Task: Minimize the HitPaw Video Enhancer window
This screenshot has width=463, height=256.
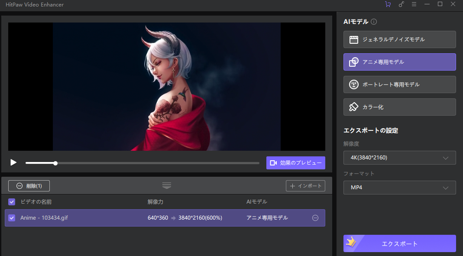Action: point(427,4)
